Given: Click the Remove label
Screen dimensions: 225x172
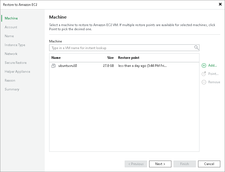Looking at the screenshot, I should coord(214,82).
